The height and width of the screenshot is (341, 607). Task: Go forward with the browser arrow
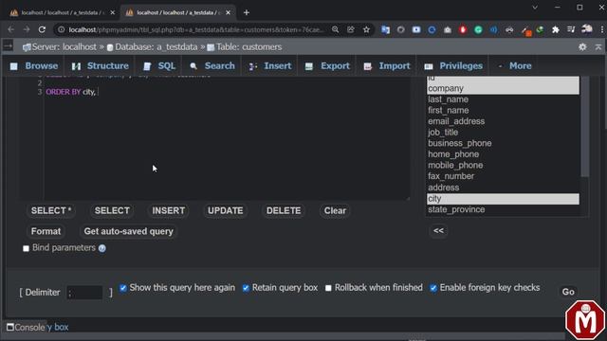pos(27,29)
